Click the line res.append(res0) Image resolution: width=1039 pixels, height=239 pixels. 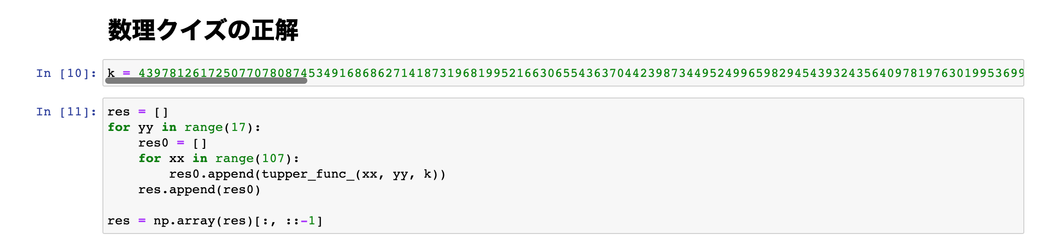click(x=199, y=190)
